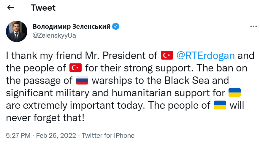Click the phrase "never forget that!"
The image size is (260, 144).
(x=45, y=118)
